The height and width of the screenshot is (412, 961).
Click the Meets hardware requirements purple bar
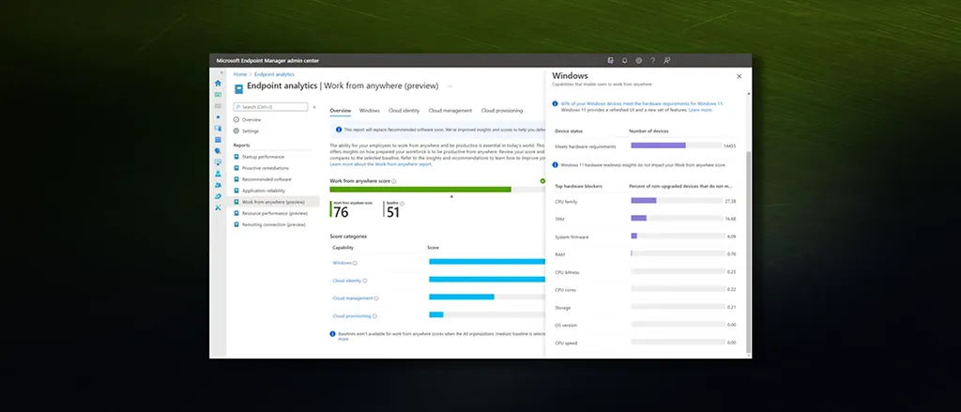pyautogui.click(x=658, y=145)
